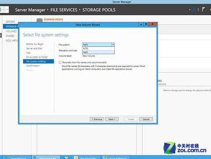
Task: Click the Volume label input field
Action: tap(98, 56)
